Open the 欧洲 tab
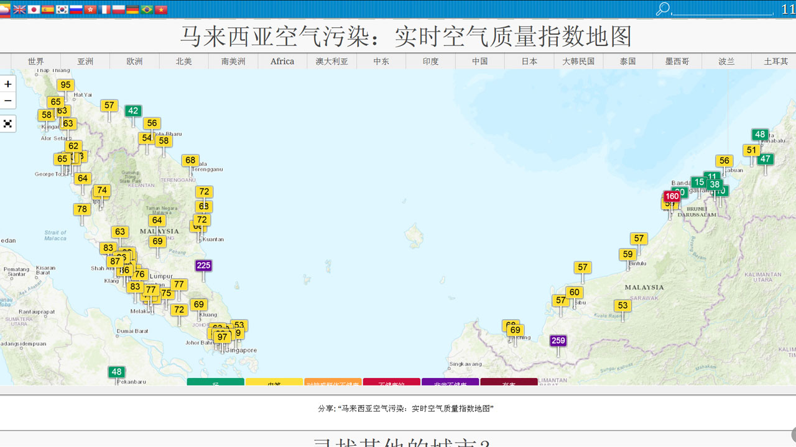 click(135, 61)
